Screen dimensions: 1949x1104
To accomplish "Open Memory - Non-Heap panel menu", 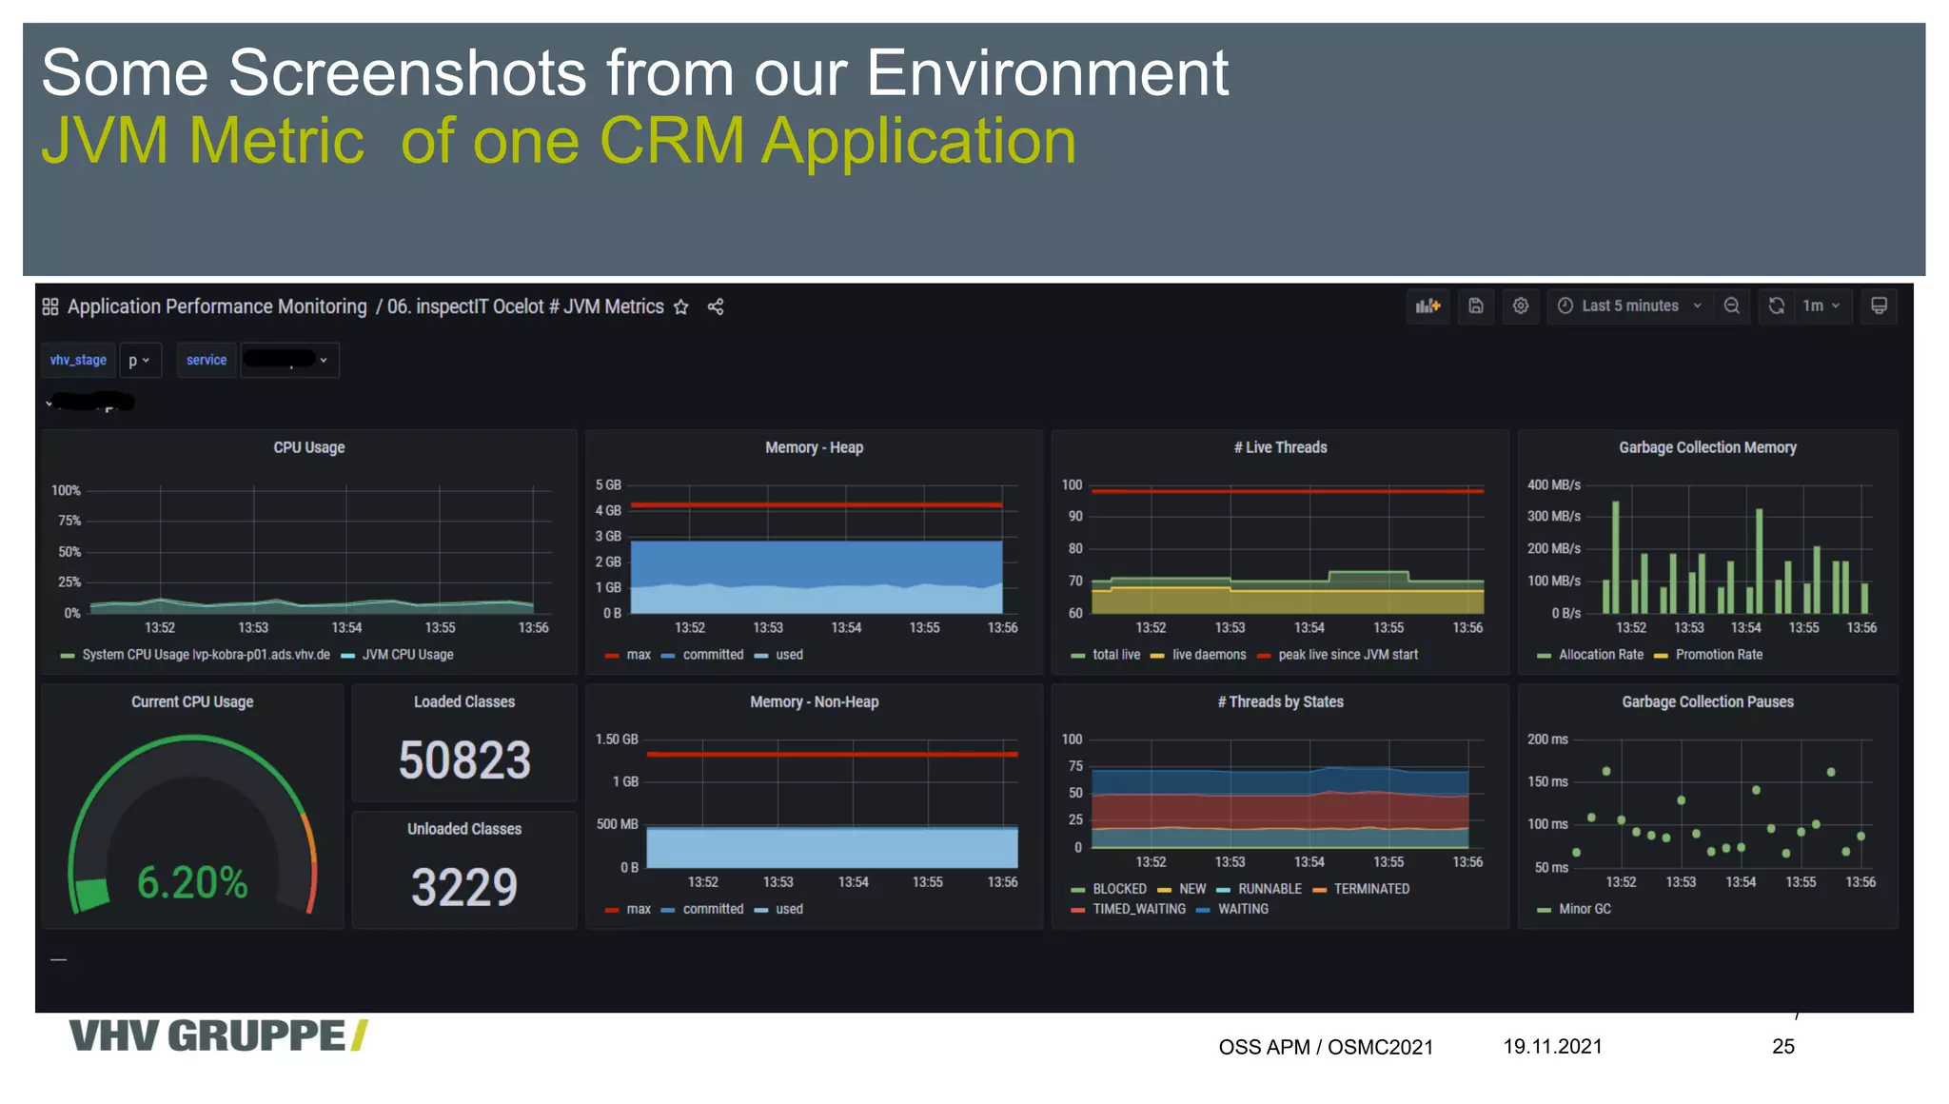I will pyautogui.click(x=814, y=701).
